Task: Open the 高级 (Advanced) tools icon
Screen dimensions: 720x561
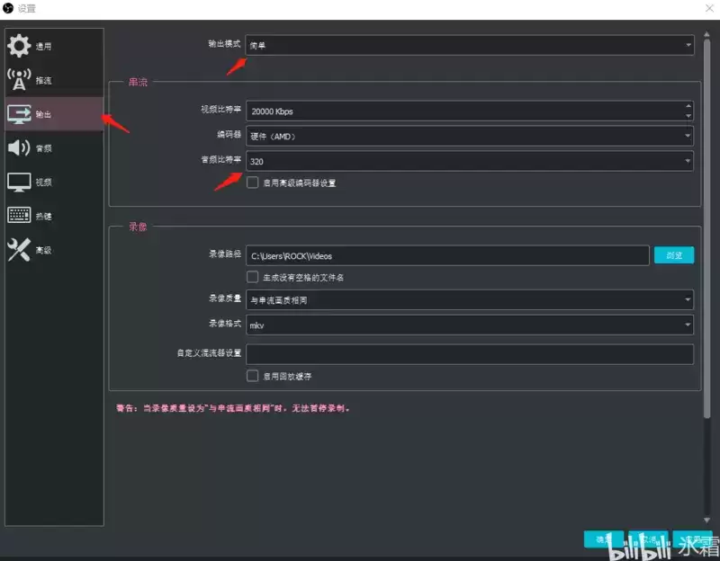Action: (19, 250)
